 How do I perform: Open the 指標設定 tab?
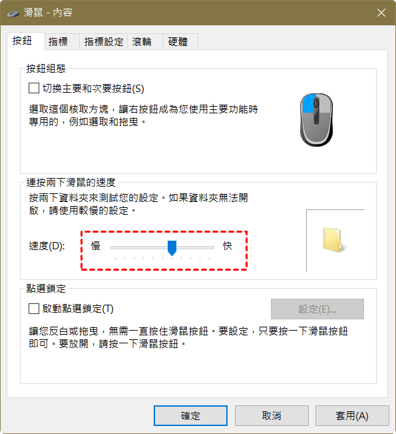pos(103,41)
